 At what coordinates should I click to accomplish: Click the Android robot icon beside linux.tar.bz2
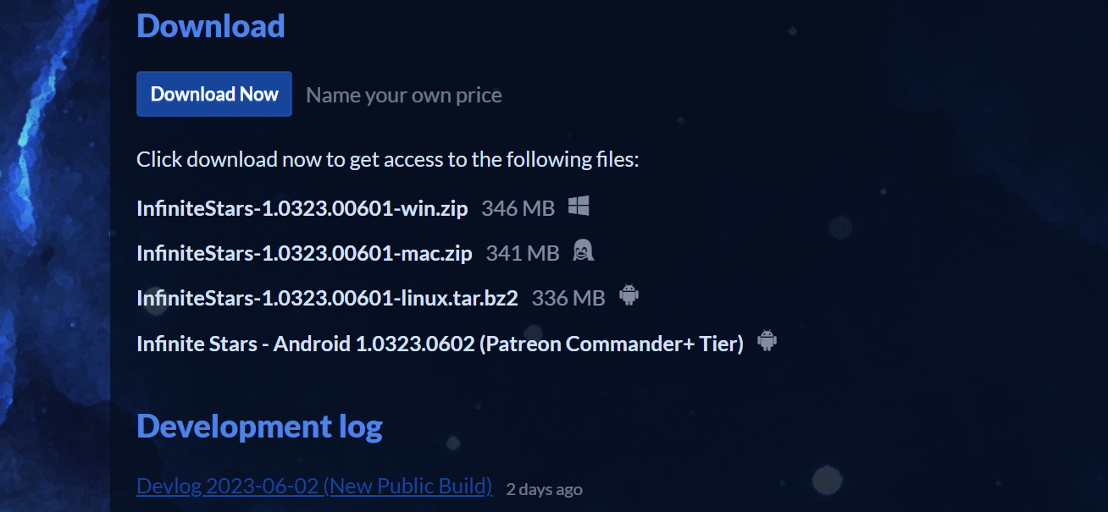629,295
